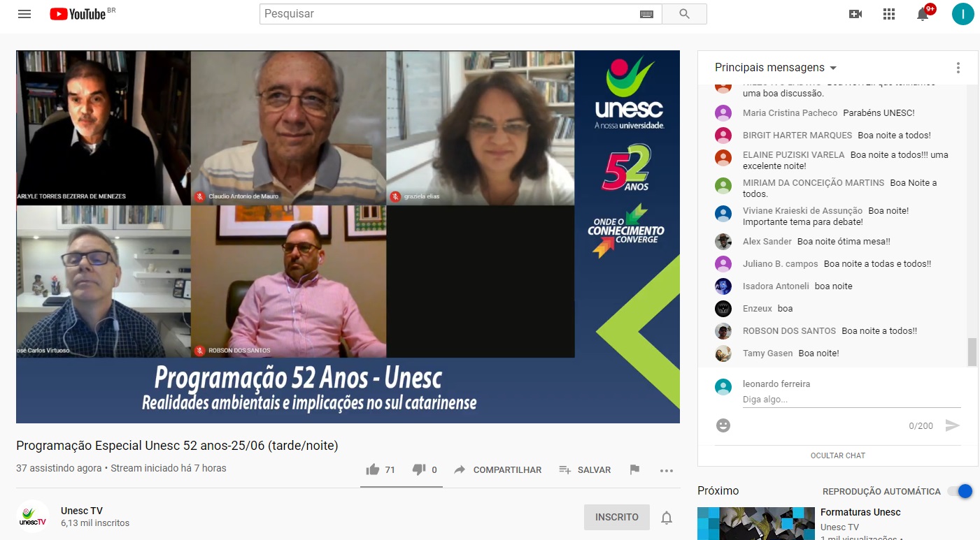Open the account avatar menu

point(963,14)
